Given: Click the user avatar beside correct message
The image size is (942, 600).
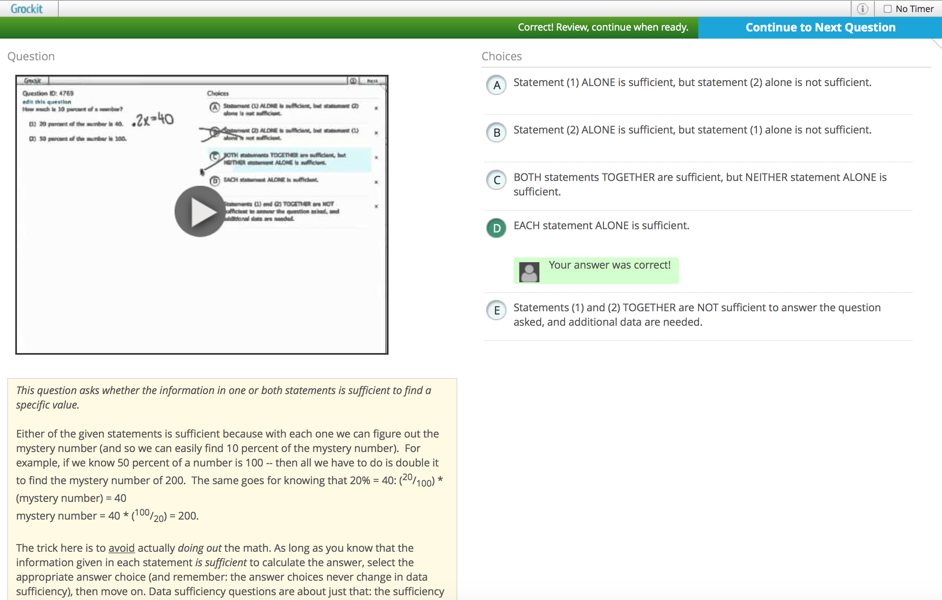Looking at the screenshot, I should (529, 272).
